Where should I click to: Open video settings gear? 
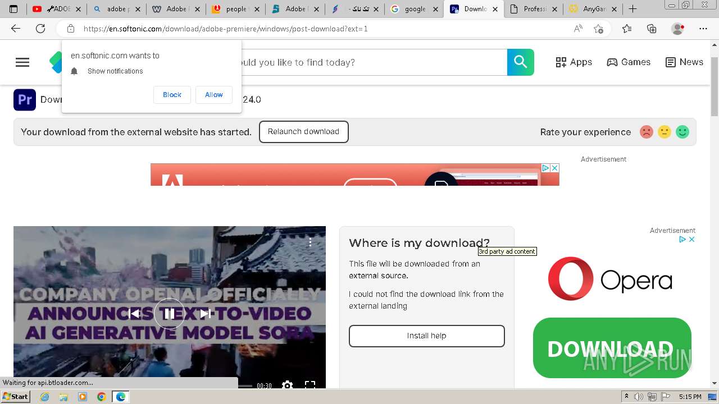tap(287, 385)
